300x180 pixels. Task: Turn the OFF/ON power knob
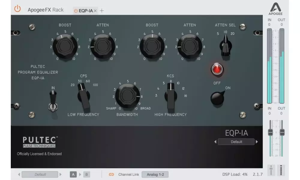pyautogui.click(x=217, y=98)
